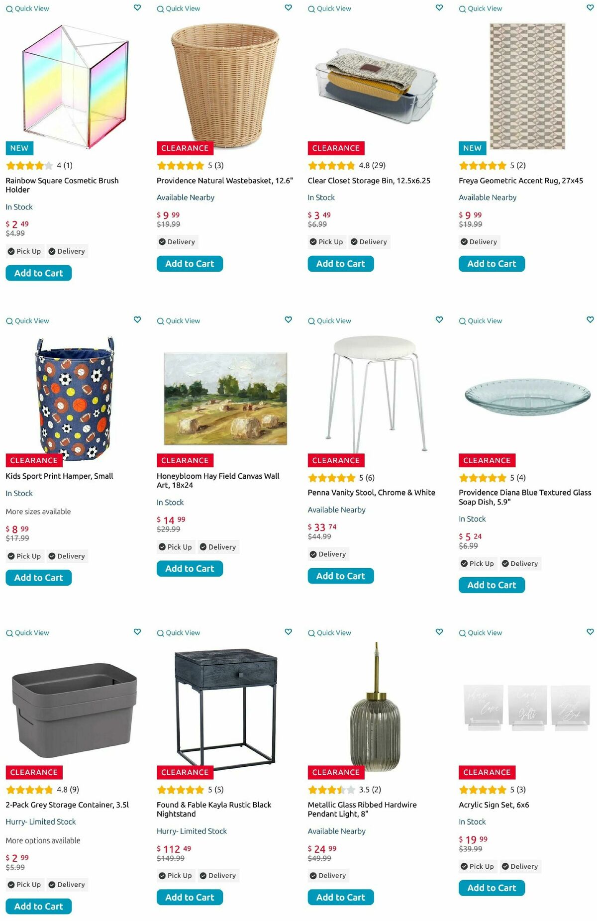Heart the Freya Geometric Accent Rug
This screenshot has width=597, height=921.
coord(590,7)
